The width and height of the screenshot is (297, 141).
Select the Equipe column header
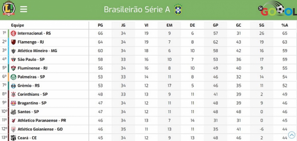pos(18,25)
